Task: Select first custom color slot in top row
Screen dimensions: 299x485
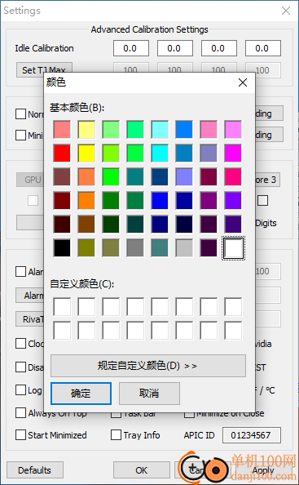Action: [x=62, y=306]
